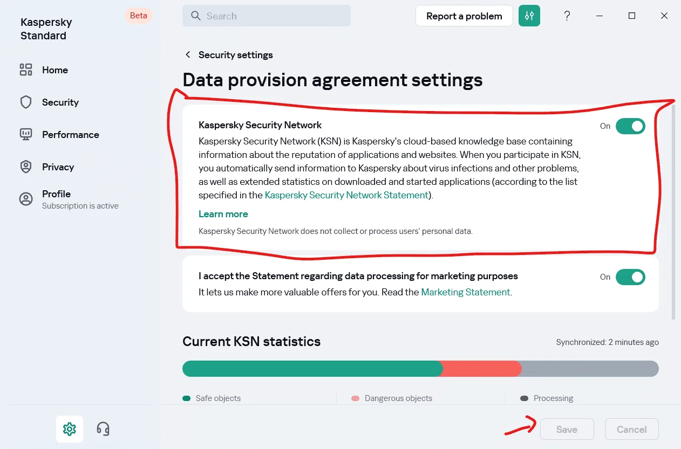Click 'Synchronized: 2 minutes ago' text

pyautogui.click(x=608, y=342)
